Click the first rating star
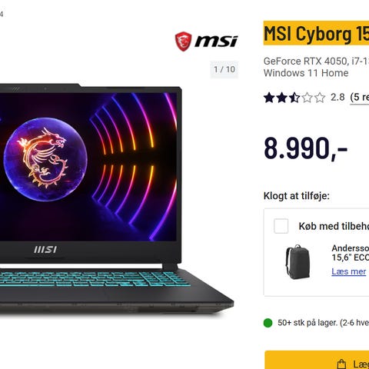369x369 pixels. click(269, 98)
